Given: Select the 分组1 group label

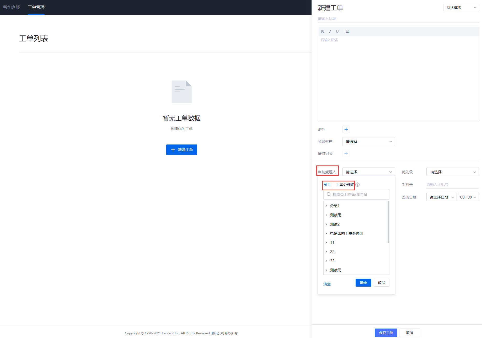Looking at the screenshot, I should [335, 206].
